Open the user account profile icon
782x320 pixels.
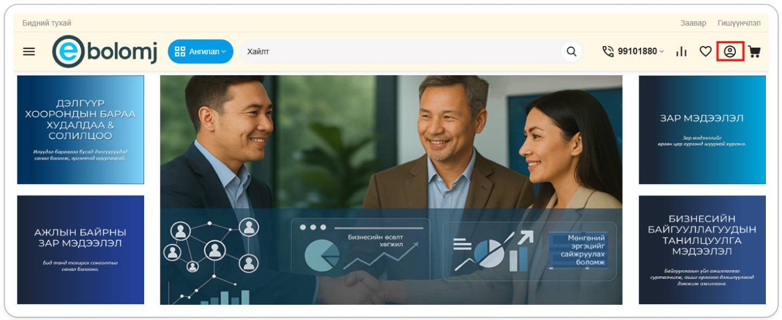click(x=730, y=51)
